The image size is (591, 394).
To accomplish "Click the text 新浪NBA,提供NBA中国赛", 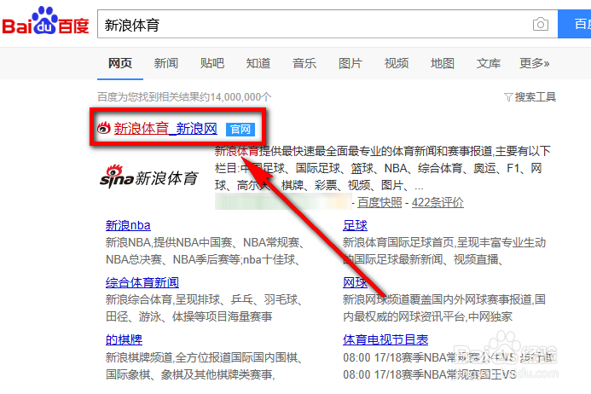I will (205, 251).
